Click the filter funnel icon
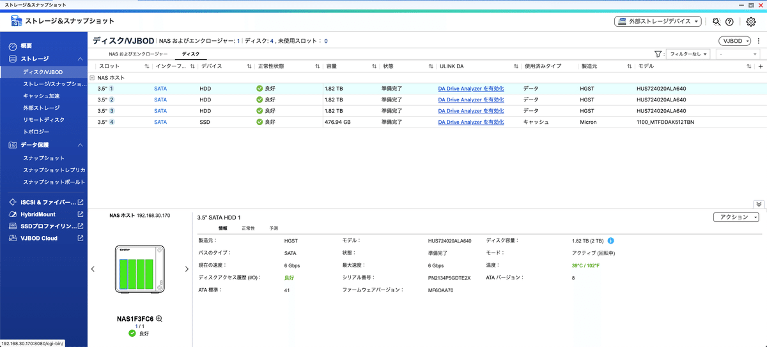Image resolution: width=767 pixels, height=347 pixels. pyautogui.click(x=658, y=54)
